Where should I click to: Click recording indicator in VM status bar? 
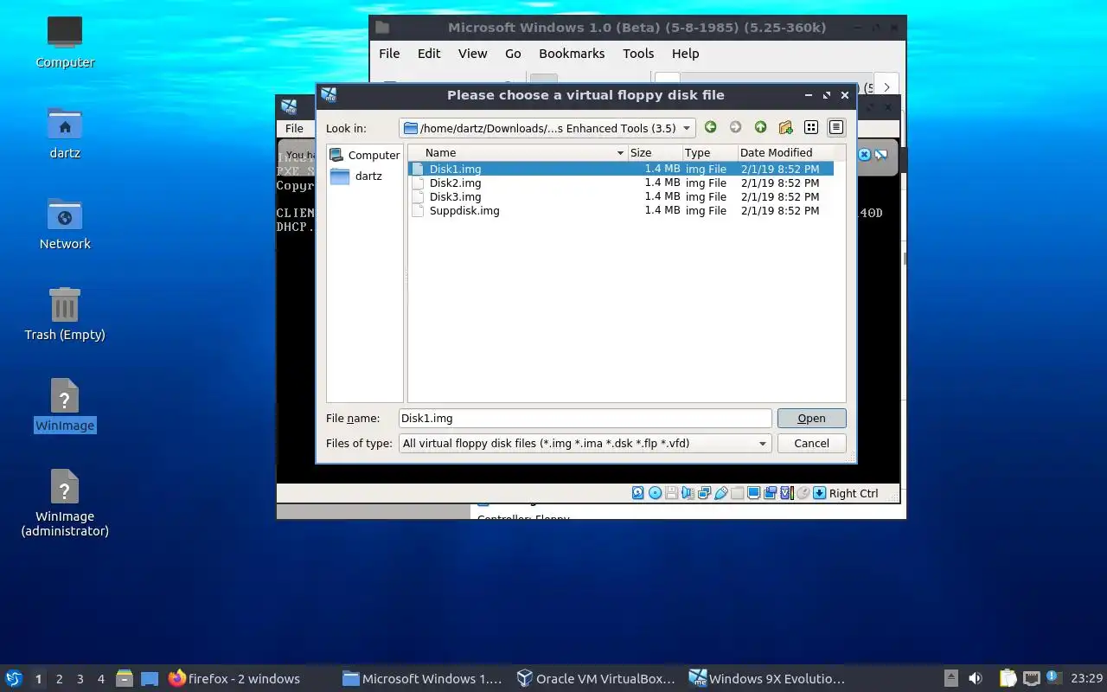770,493
